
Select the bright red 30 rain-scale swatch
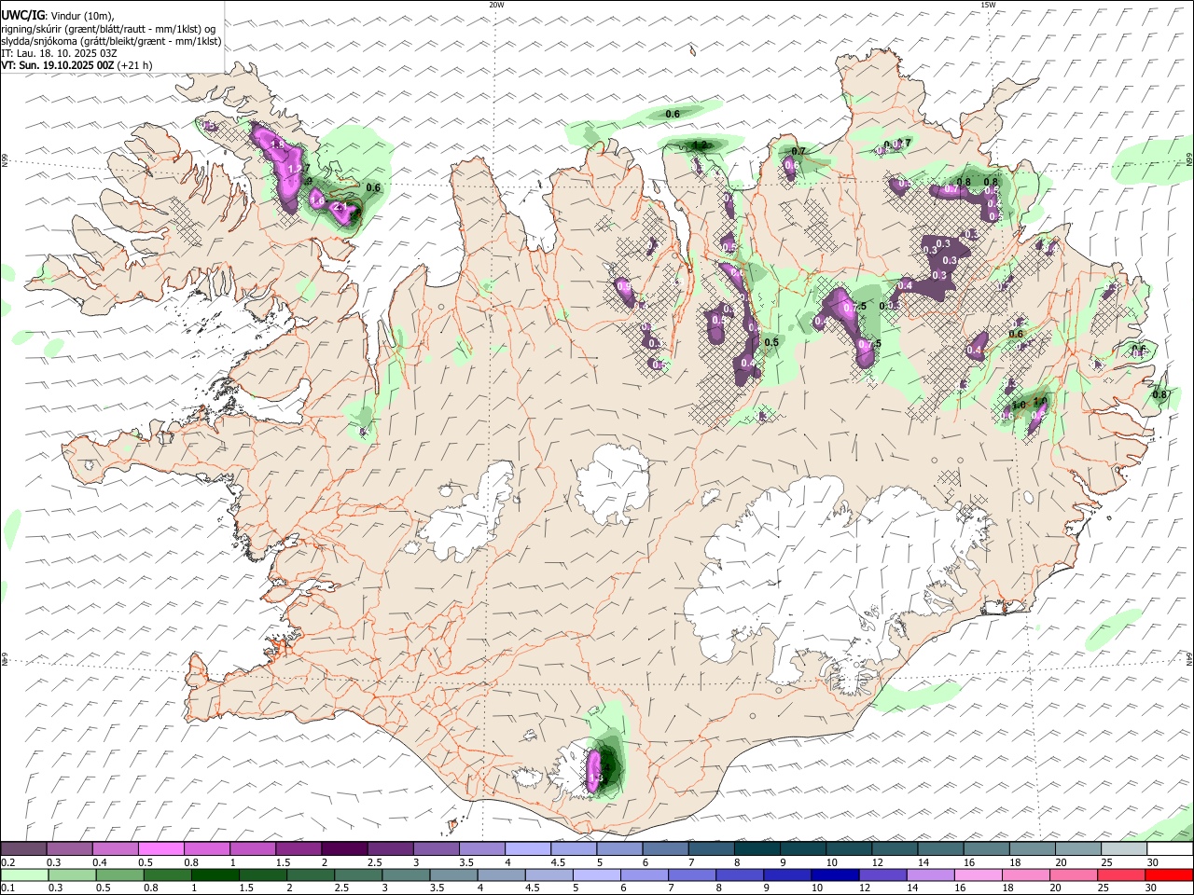coord(1169,874)
